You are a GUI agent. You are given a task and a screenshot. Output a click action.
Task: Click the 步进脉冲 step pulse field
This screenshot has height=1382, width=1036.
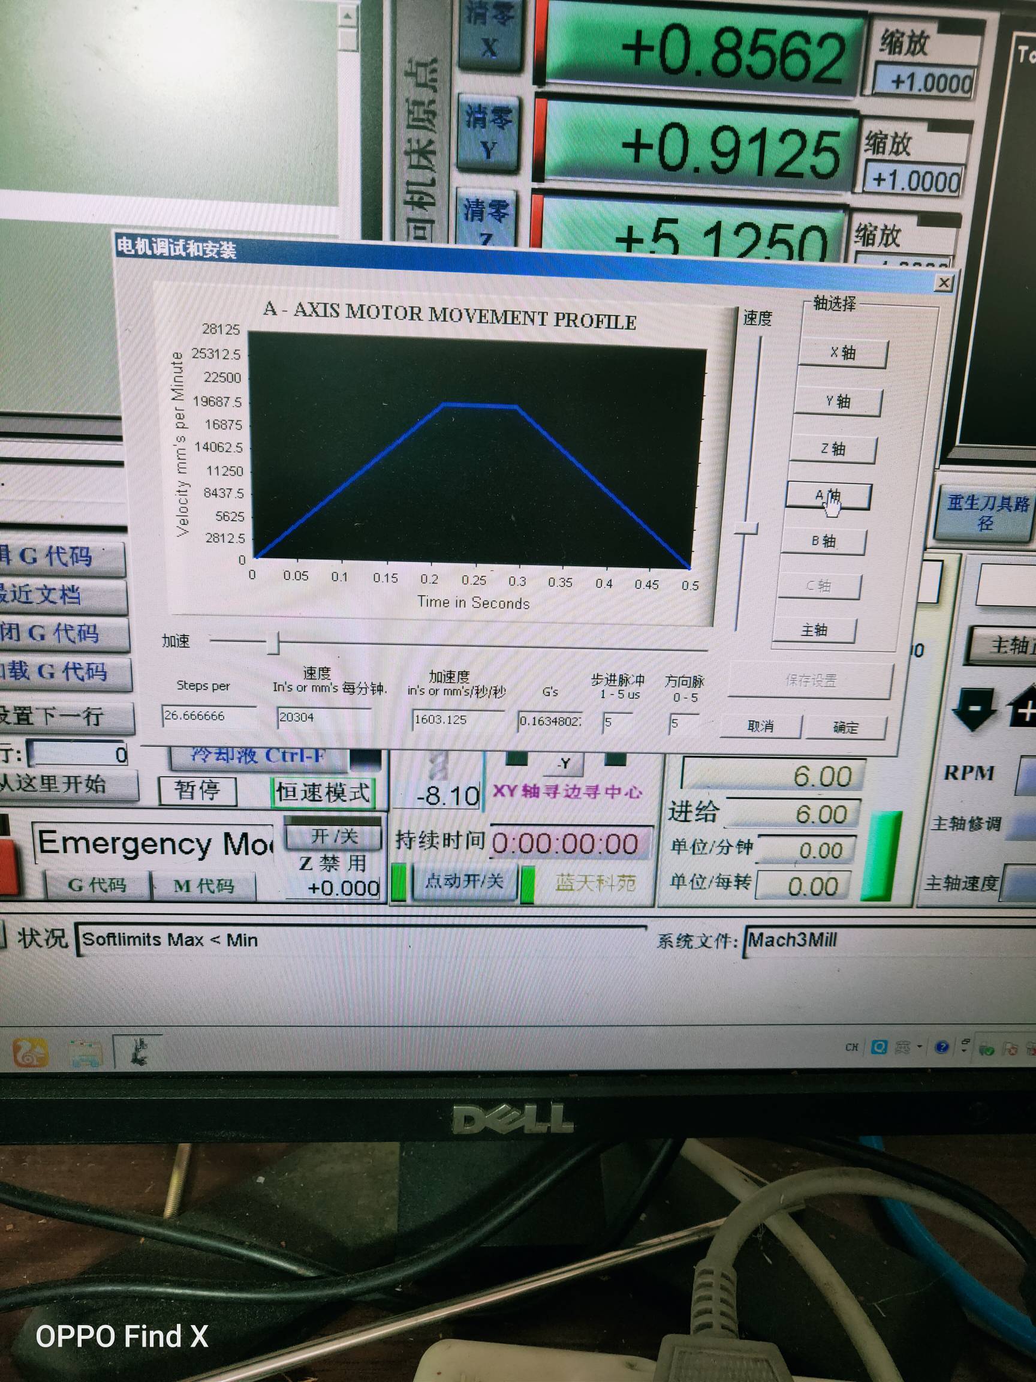[617, 723]
